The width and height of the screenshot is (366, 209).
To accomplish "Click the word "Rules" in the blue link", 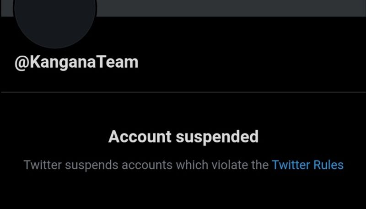I will pos(328,165).
